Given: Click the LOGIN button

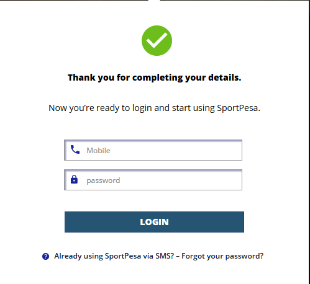Looking at the screenshot, I should 154,222.
